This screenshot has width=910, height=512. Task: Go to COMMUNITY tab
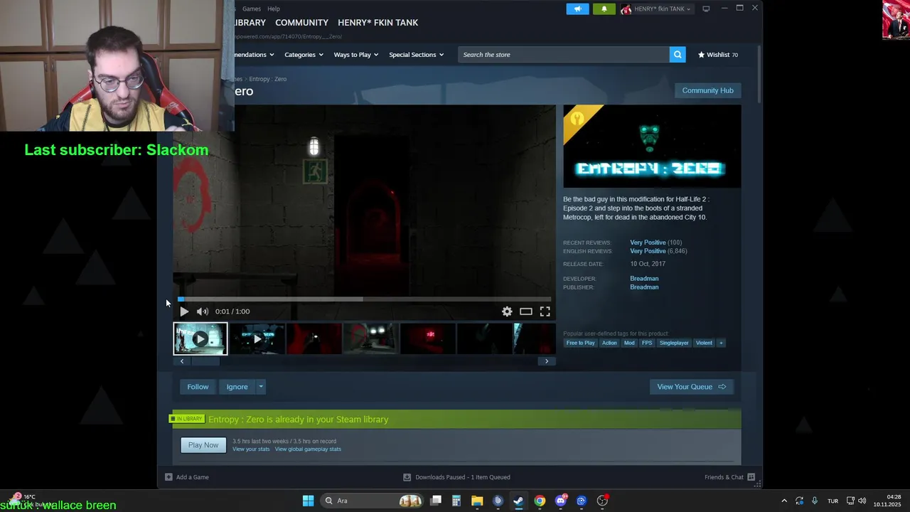click(x=301, y=23)
